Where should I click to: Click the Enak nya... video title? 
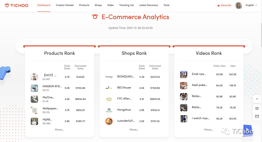(199, 74)
